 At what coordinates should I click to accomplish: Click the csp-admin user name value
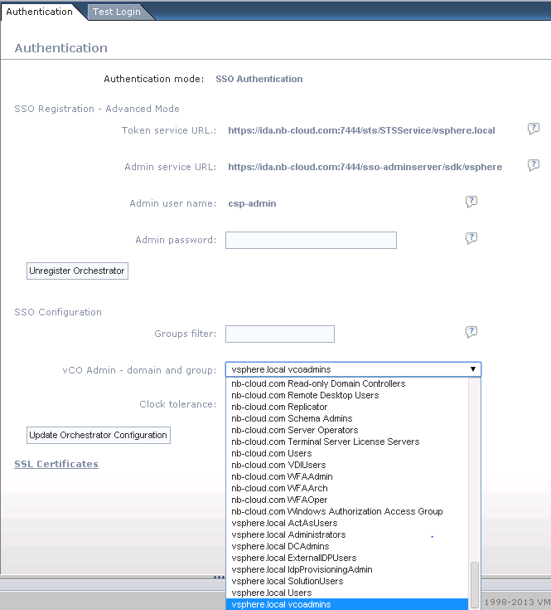click(x=252, y=203)
